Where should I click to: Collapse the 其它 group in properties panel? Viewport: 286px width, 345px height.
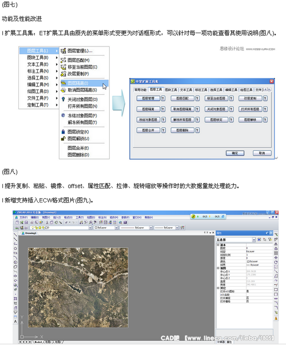[x=218, y=288]
